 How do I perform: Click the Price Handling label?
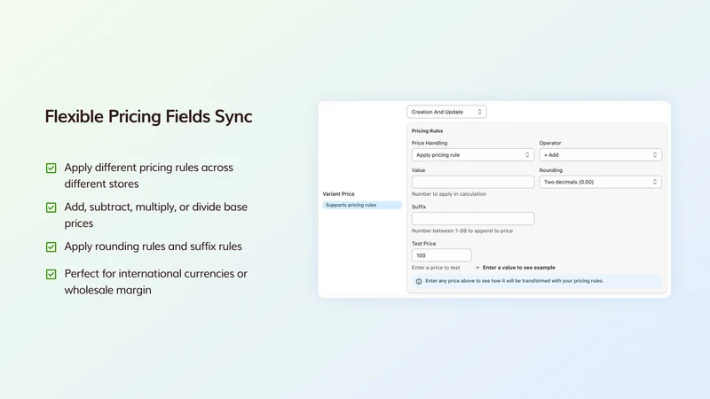click(430, 143)
